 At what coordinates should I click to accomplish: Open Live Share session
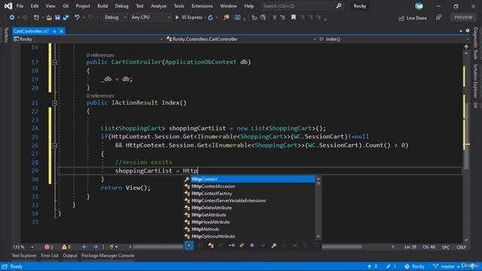click(x=413, y=18)
